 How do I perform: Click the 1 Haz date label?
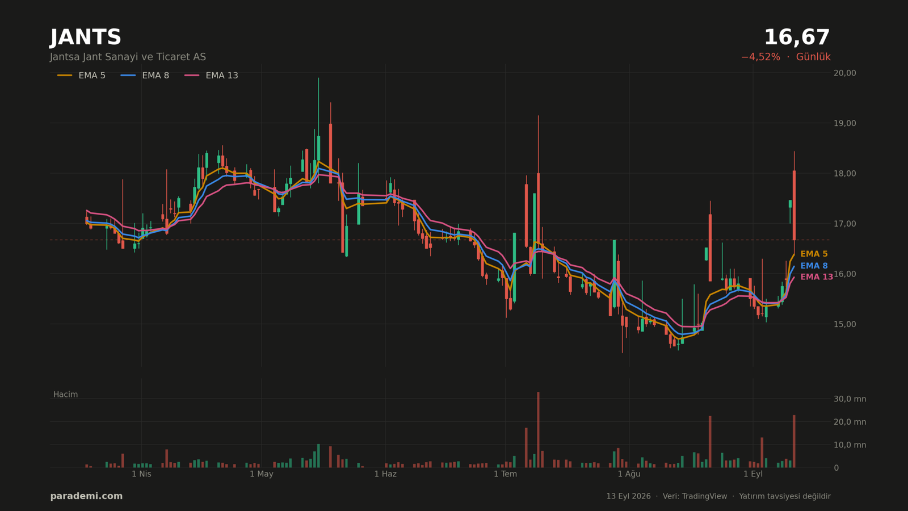385,474
